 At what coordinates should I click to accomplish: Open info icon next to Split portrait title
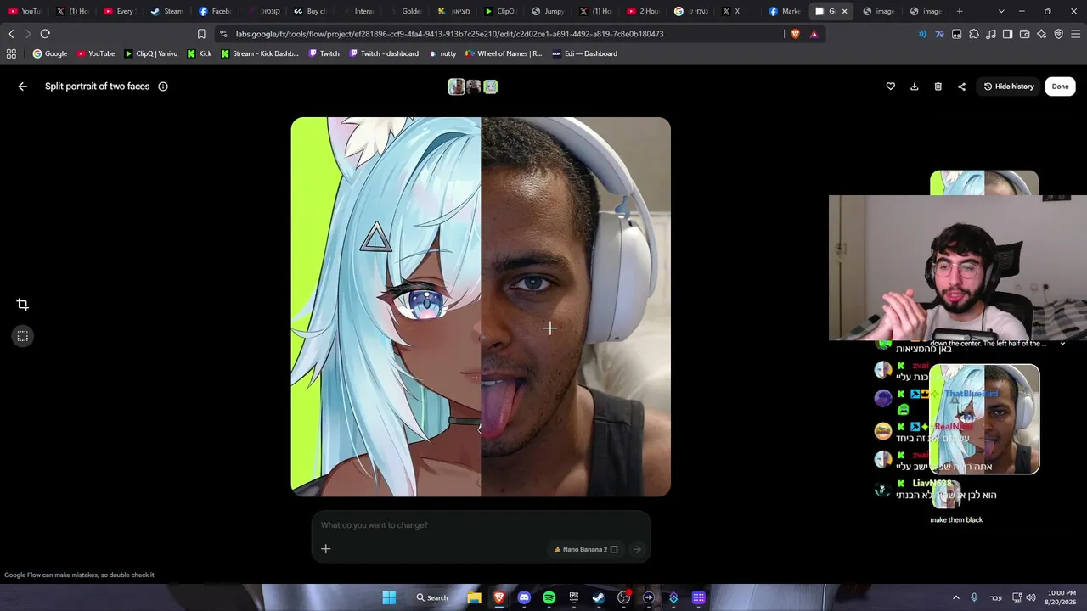pos(163,87)
